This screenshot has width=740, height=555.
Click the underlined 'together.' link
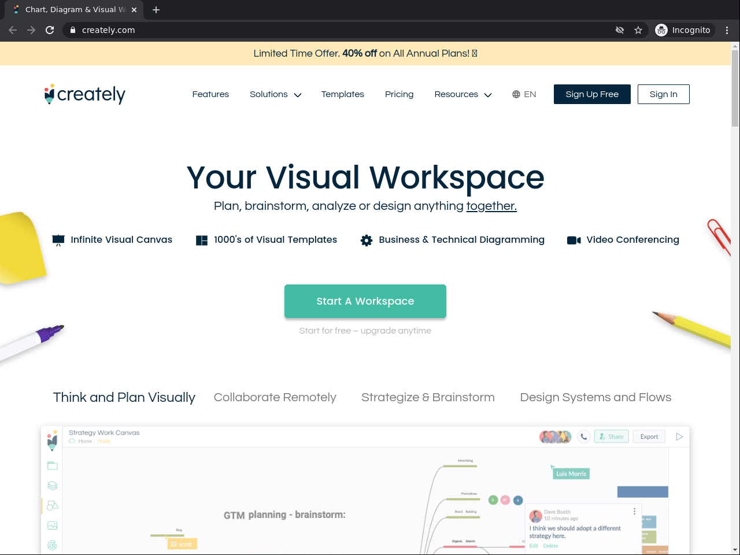[x=491, y=206]
